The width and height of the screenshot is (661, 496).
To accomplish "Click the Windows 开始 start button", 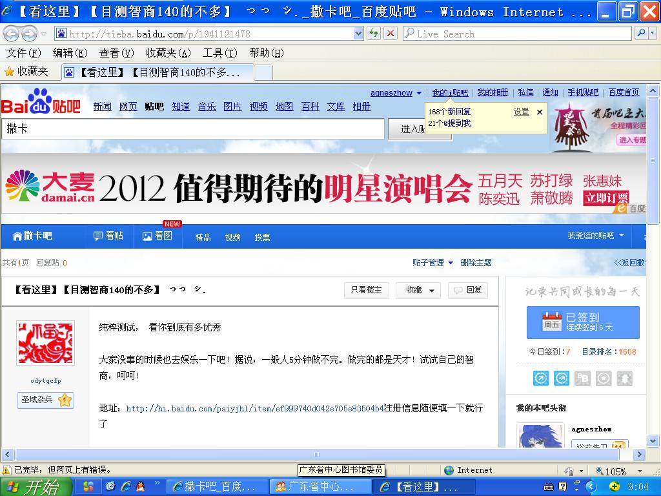I will pos(36,488).
